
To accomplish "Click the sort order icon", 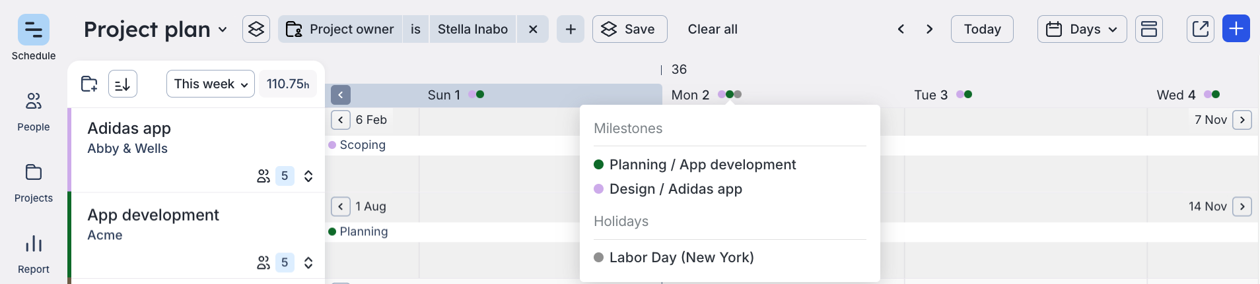I will click(123, 84).
